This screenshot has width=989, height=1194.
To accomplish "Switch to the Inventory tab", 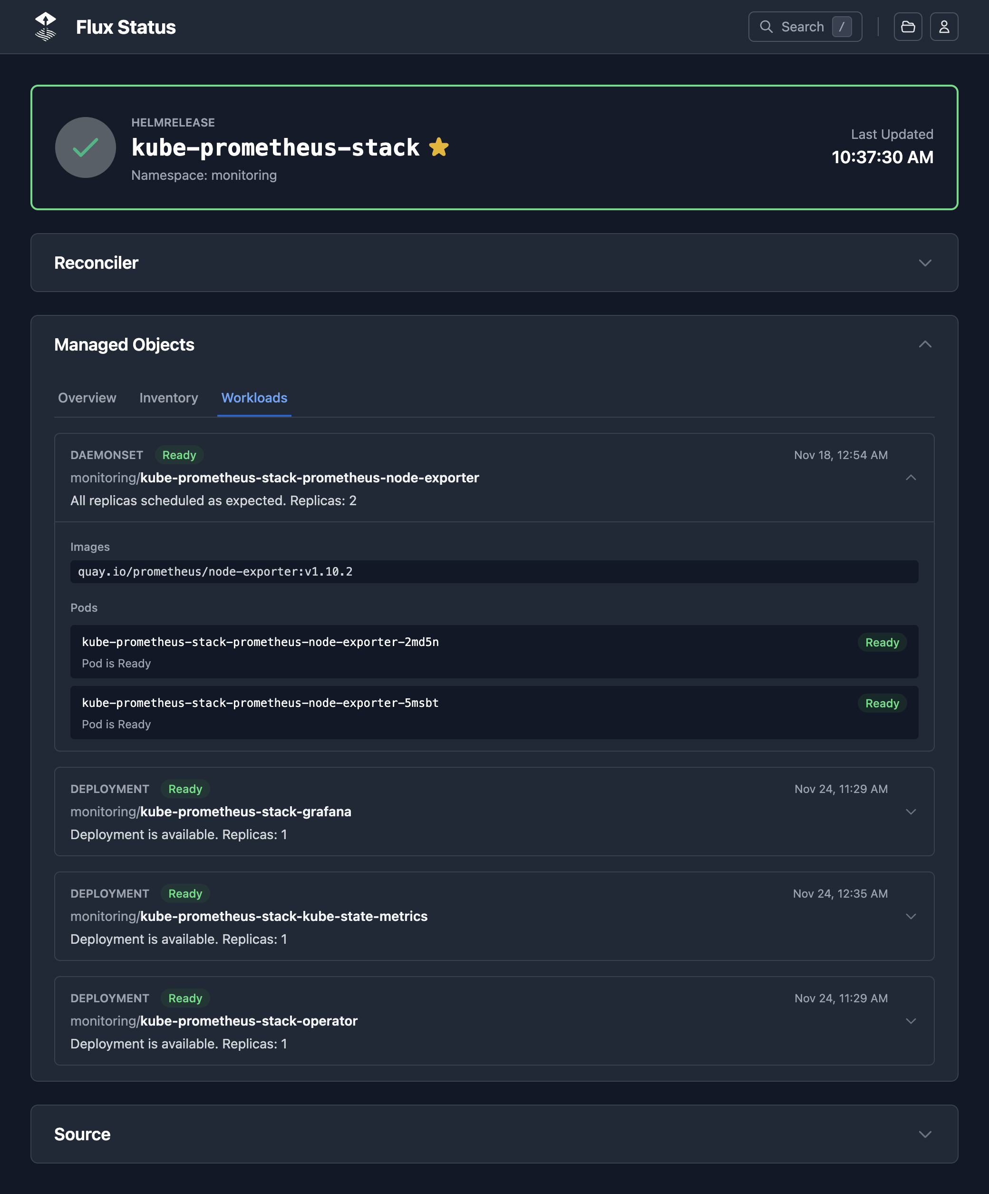I will pyautogui.click(x=169, y=398).
